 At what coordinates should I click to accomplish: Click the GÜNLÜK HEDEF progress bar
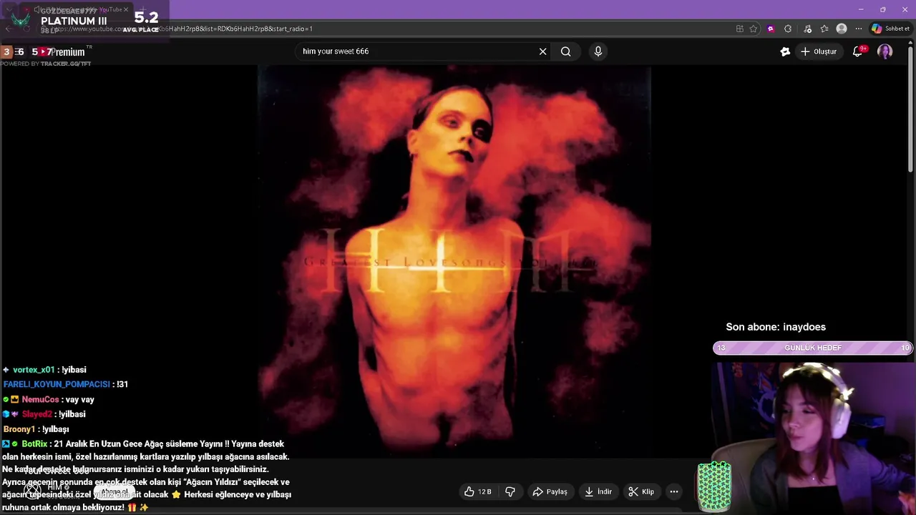click(x=813, y=348)
